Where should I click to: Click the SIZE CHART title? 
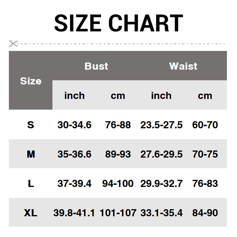tap(118, 23)
